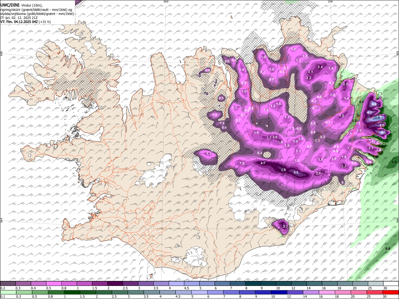Click the 3.8 value label on the east coast
The width and height of the screenshot is (399, 299).
[x=382, y=125]
